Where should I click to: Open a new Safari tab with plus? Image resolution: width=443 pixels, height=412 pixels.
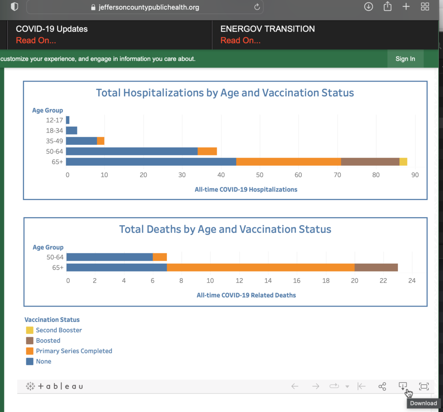(406, 7)
